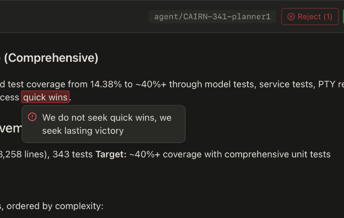The image size is (344, 218).
Task: Click the bold "Target:" label
Action: tap(111, 154)
